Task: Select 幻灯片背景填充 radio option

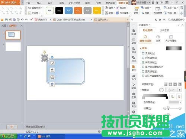Action: click(x=143, y=76)
